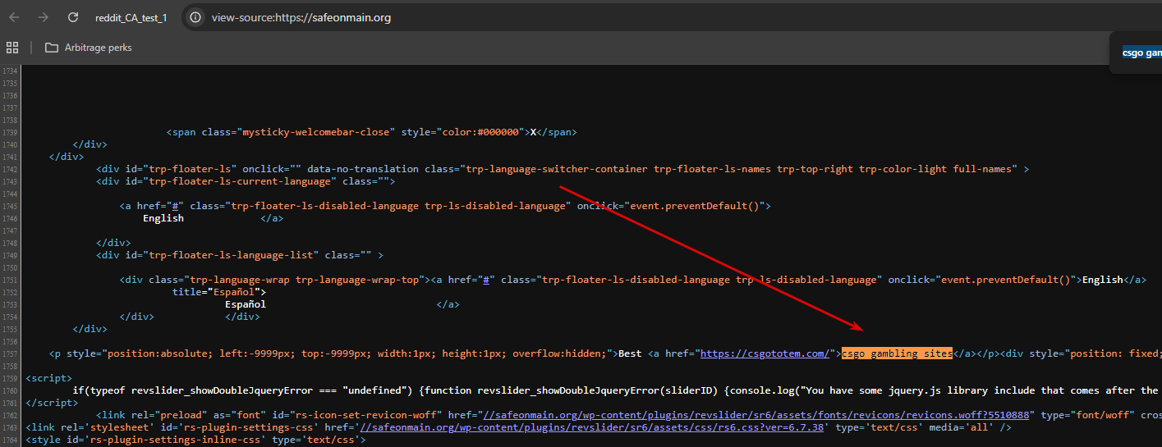Click the 'trp-floater-ls-current-language' id text

click(x=239, y=181)
